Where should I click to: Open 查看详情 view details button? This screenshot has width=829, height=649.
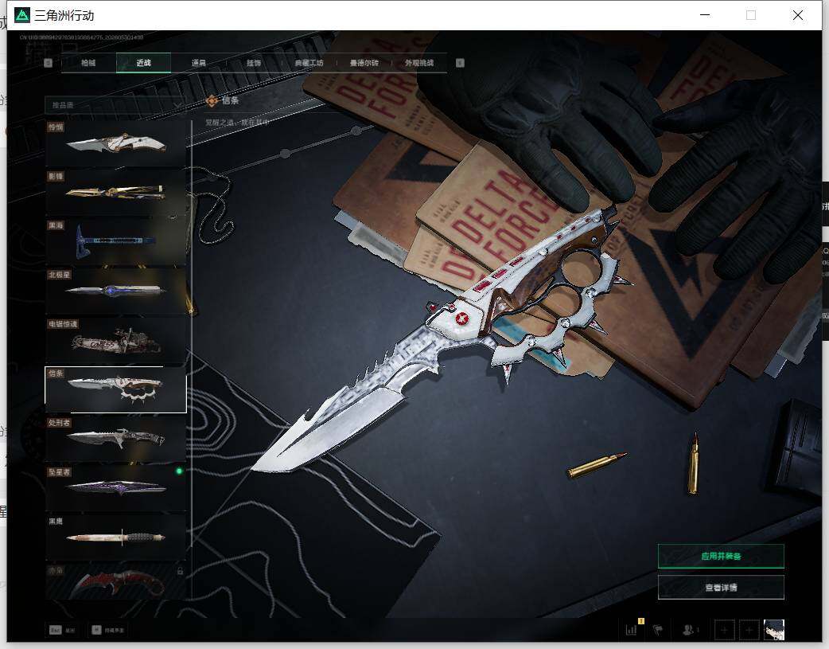pos(721,587)
